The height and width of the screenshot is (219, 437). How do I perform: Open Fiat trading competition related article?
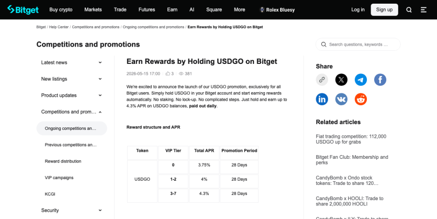[x=351, y=139]
